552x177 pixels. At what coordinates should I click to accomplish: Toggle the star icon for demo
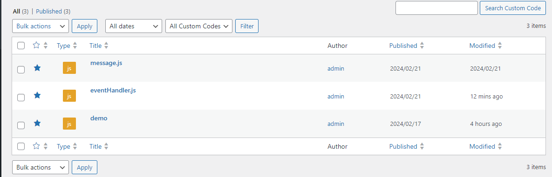[37, 123]
